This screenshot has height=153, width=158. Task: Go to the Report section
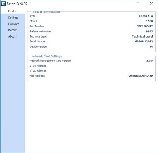(x=12, y=30)
